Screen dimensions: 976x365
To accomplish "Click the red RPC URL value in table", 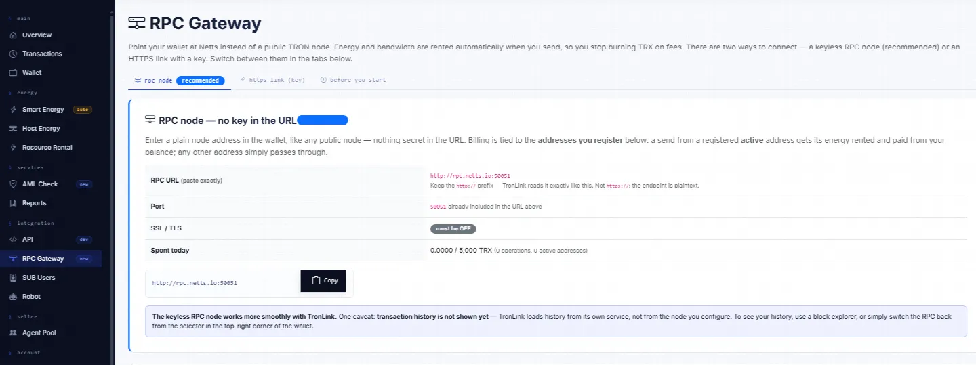I will pos(470,176).
